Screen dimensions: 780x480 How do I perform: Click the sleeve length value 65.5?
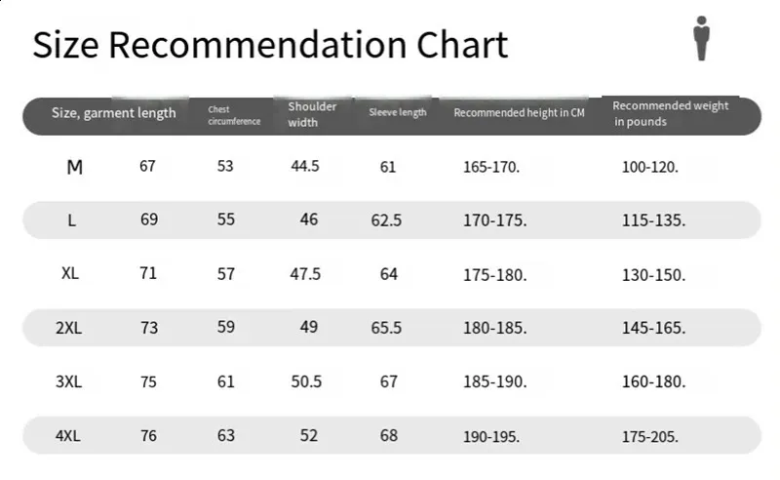tap(386, 328)
